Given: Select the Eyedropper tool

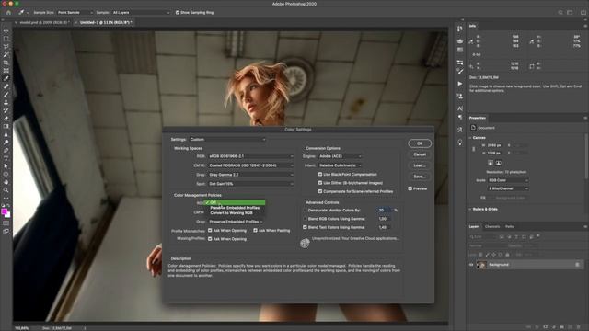Looking at the screenshot, I should pos(6,78).
